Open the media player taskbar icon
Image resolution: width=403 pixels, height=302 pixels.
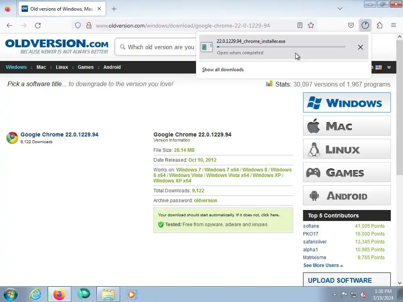point(132,294)
